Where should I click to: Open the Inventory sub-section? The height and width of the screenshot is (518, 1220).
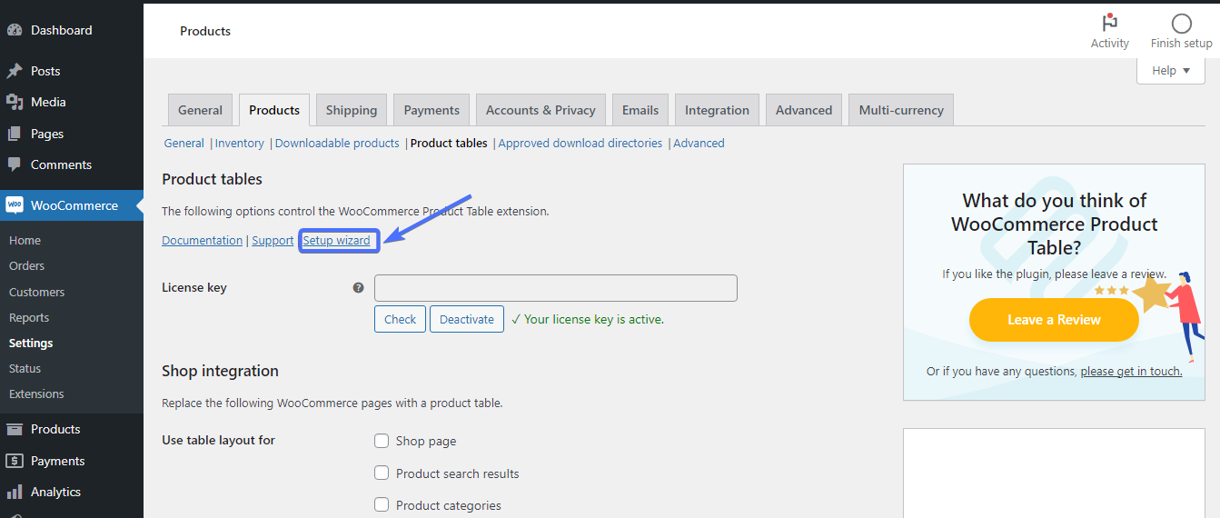[240, 143]
